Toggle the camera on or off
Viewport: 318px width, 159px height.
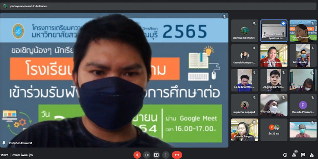click(x=147, y=154)
